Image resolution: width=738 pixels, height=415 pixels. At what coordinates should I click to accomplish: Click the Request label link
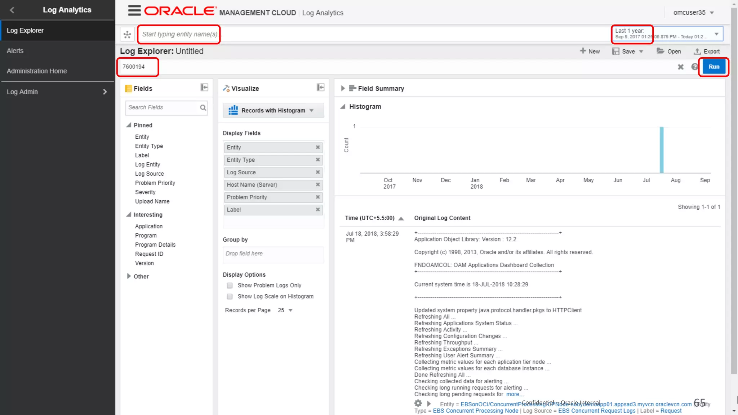(671, 411)
